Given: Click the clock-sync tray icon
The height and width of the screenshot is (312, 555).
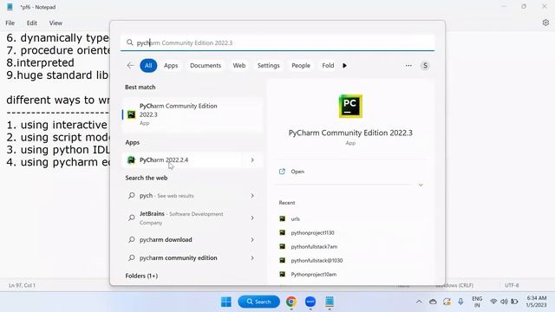Looking at the screenshot, I should [x=447, y=302].
